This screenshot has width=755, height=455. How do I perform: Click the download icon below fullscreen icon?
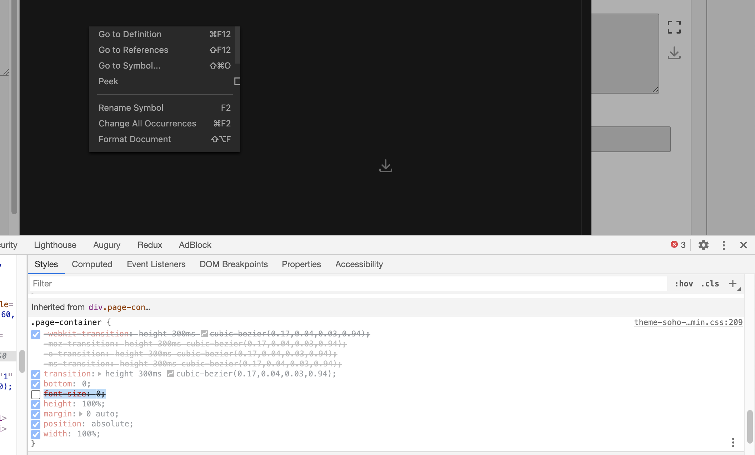tap(674, 53)
